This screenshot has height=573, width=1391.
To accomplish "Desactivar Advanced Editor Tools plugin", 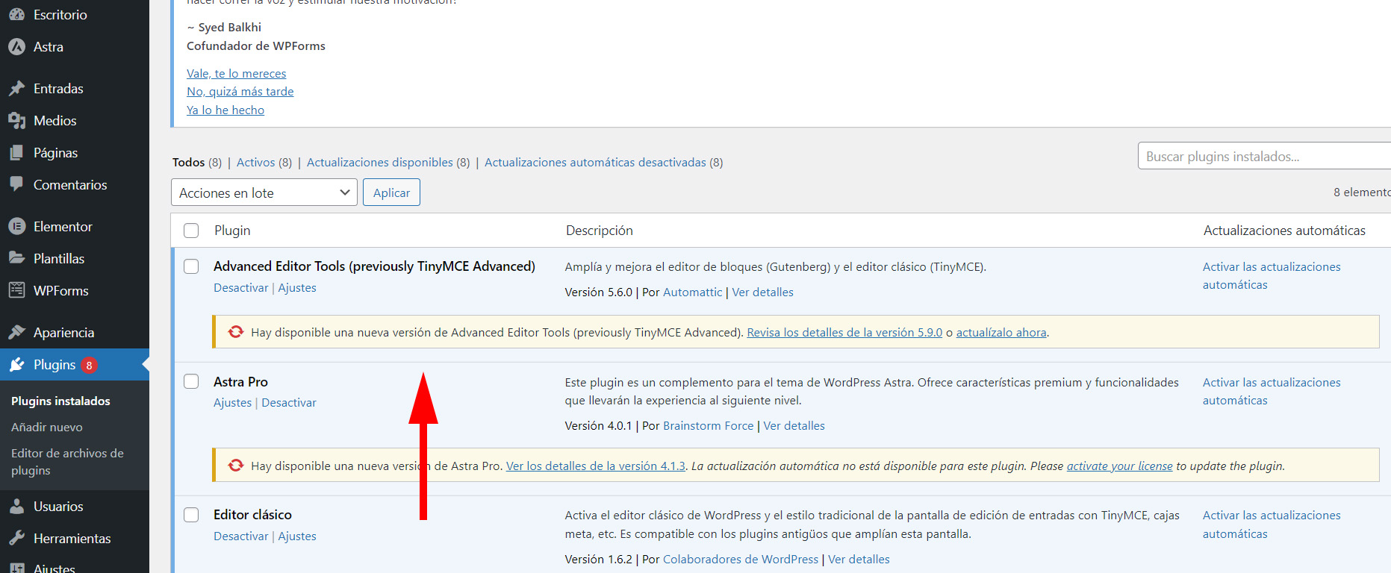I will tap(240, 288).
